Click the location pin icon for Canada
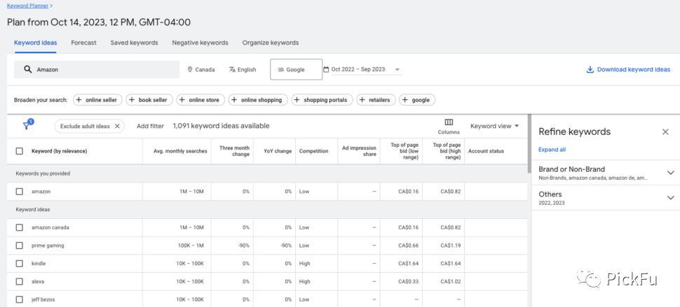 [190, 69]
